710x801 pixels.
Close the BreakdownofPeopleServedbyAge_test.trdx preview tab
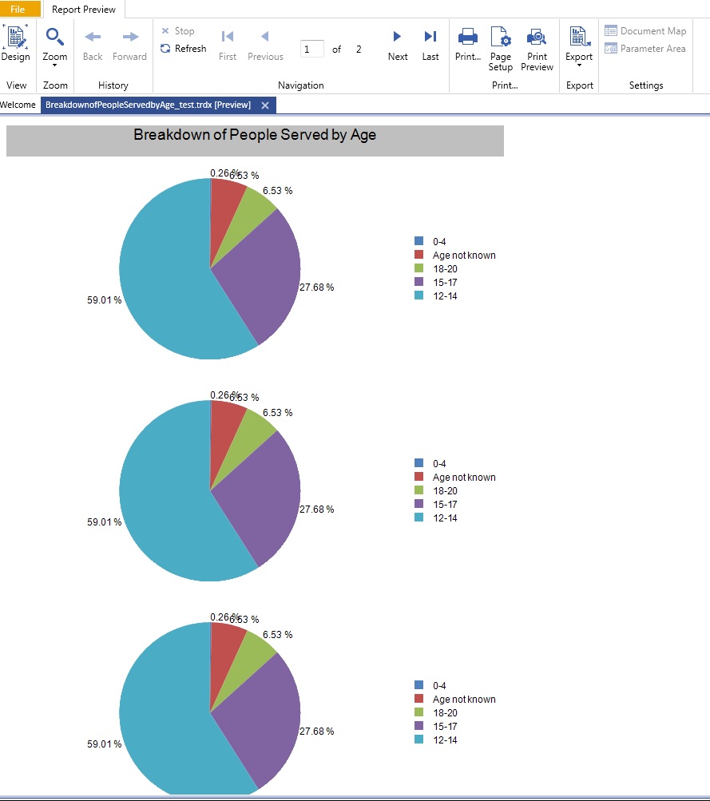265,105
